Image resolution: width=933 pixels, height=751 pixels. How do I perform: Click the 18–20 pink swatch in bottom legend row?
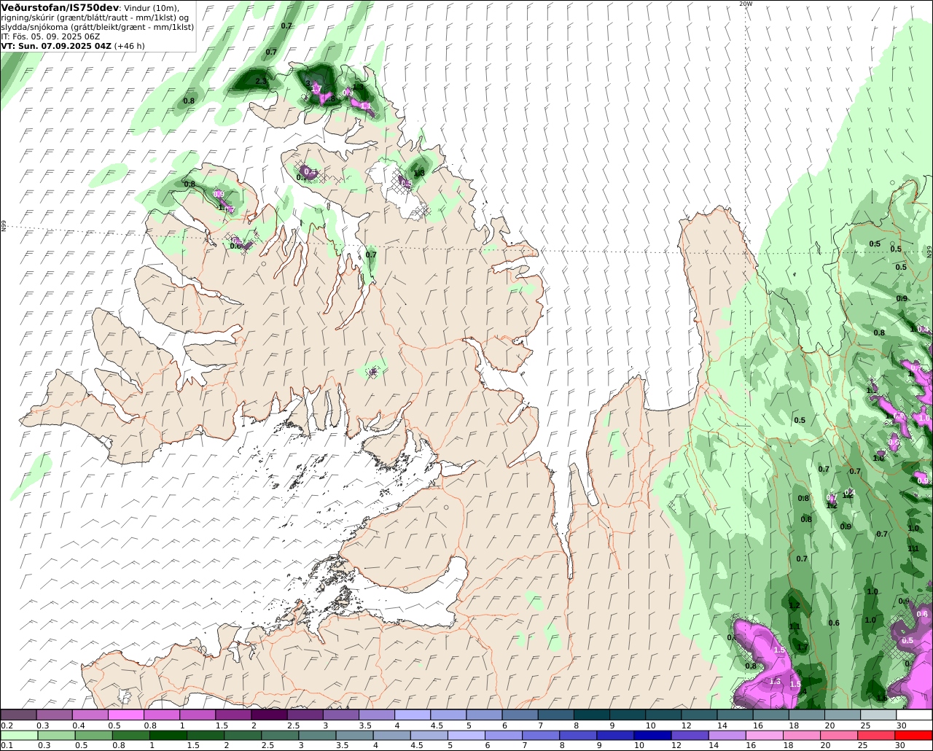point(801,736)
